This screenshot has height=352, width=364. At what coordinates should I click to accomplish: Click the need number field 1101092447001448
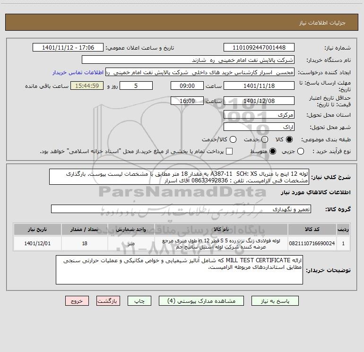(x=259, y=48)
